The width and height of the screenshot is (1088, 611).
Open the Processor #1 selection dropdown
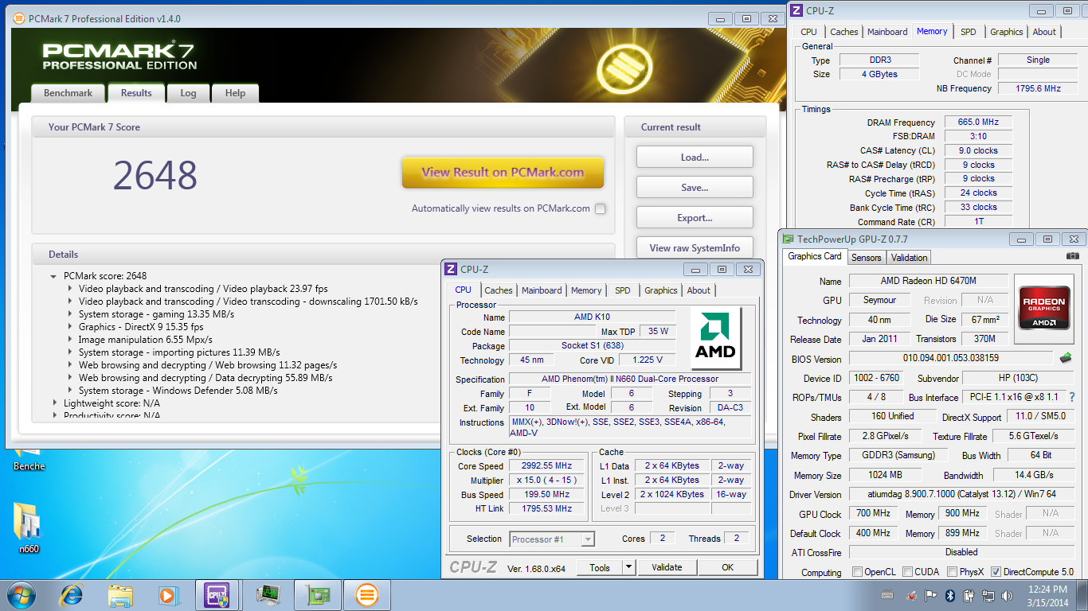coord(552,539)
